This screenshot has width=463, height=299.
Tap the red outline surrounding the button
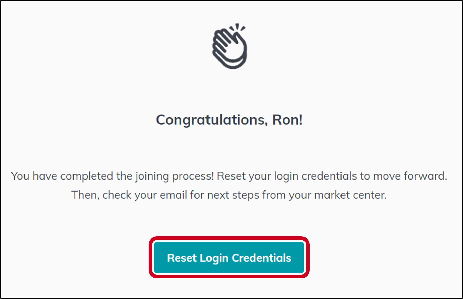click(229, 240)
